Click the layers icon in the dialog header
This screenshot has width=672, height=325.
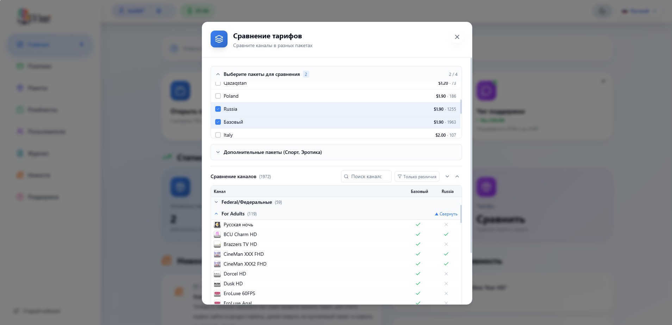[219, 39]
